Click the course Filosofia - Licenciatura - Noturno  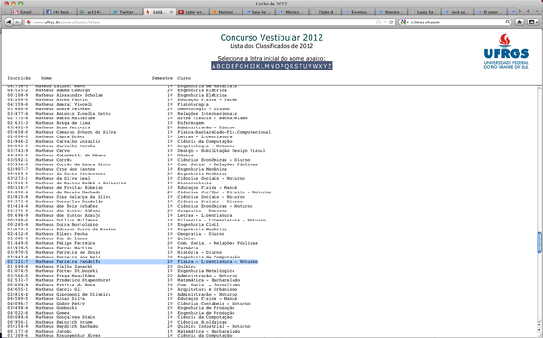(x=222, y=220)
